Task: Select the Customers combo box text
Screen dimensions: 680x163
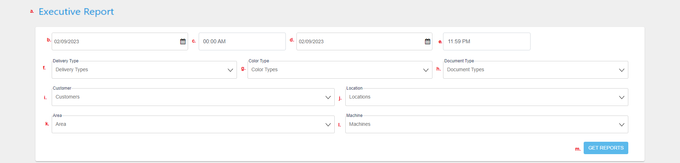Action: [x=68, y=97]
